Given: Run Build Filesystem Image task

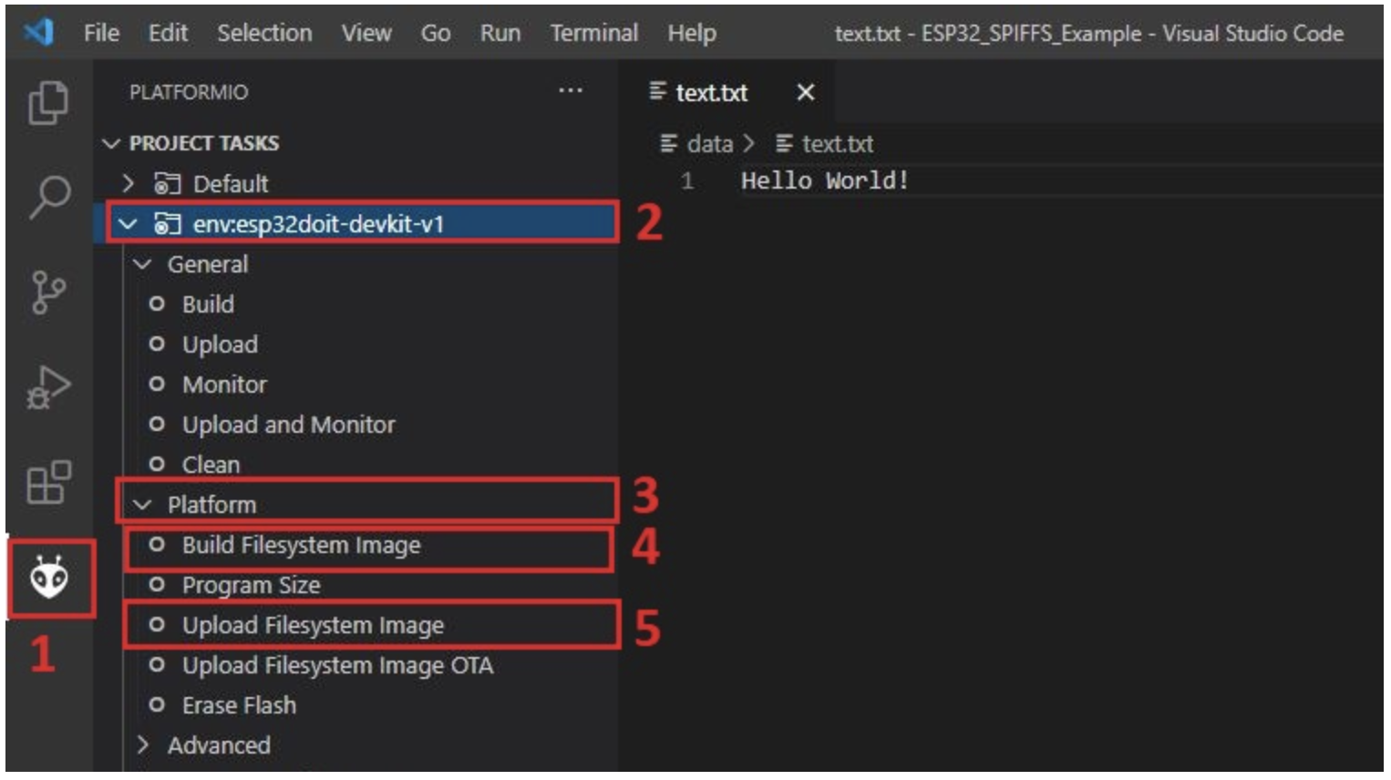Looking at the screenshot, I should click(x=301, y=545).
